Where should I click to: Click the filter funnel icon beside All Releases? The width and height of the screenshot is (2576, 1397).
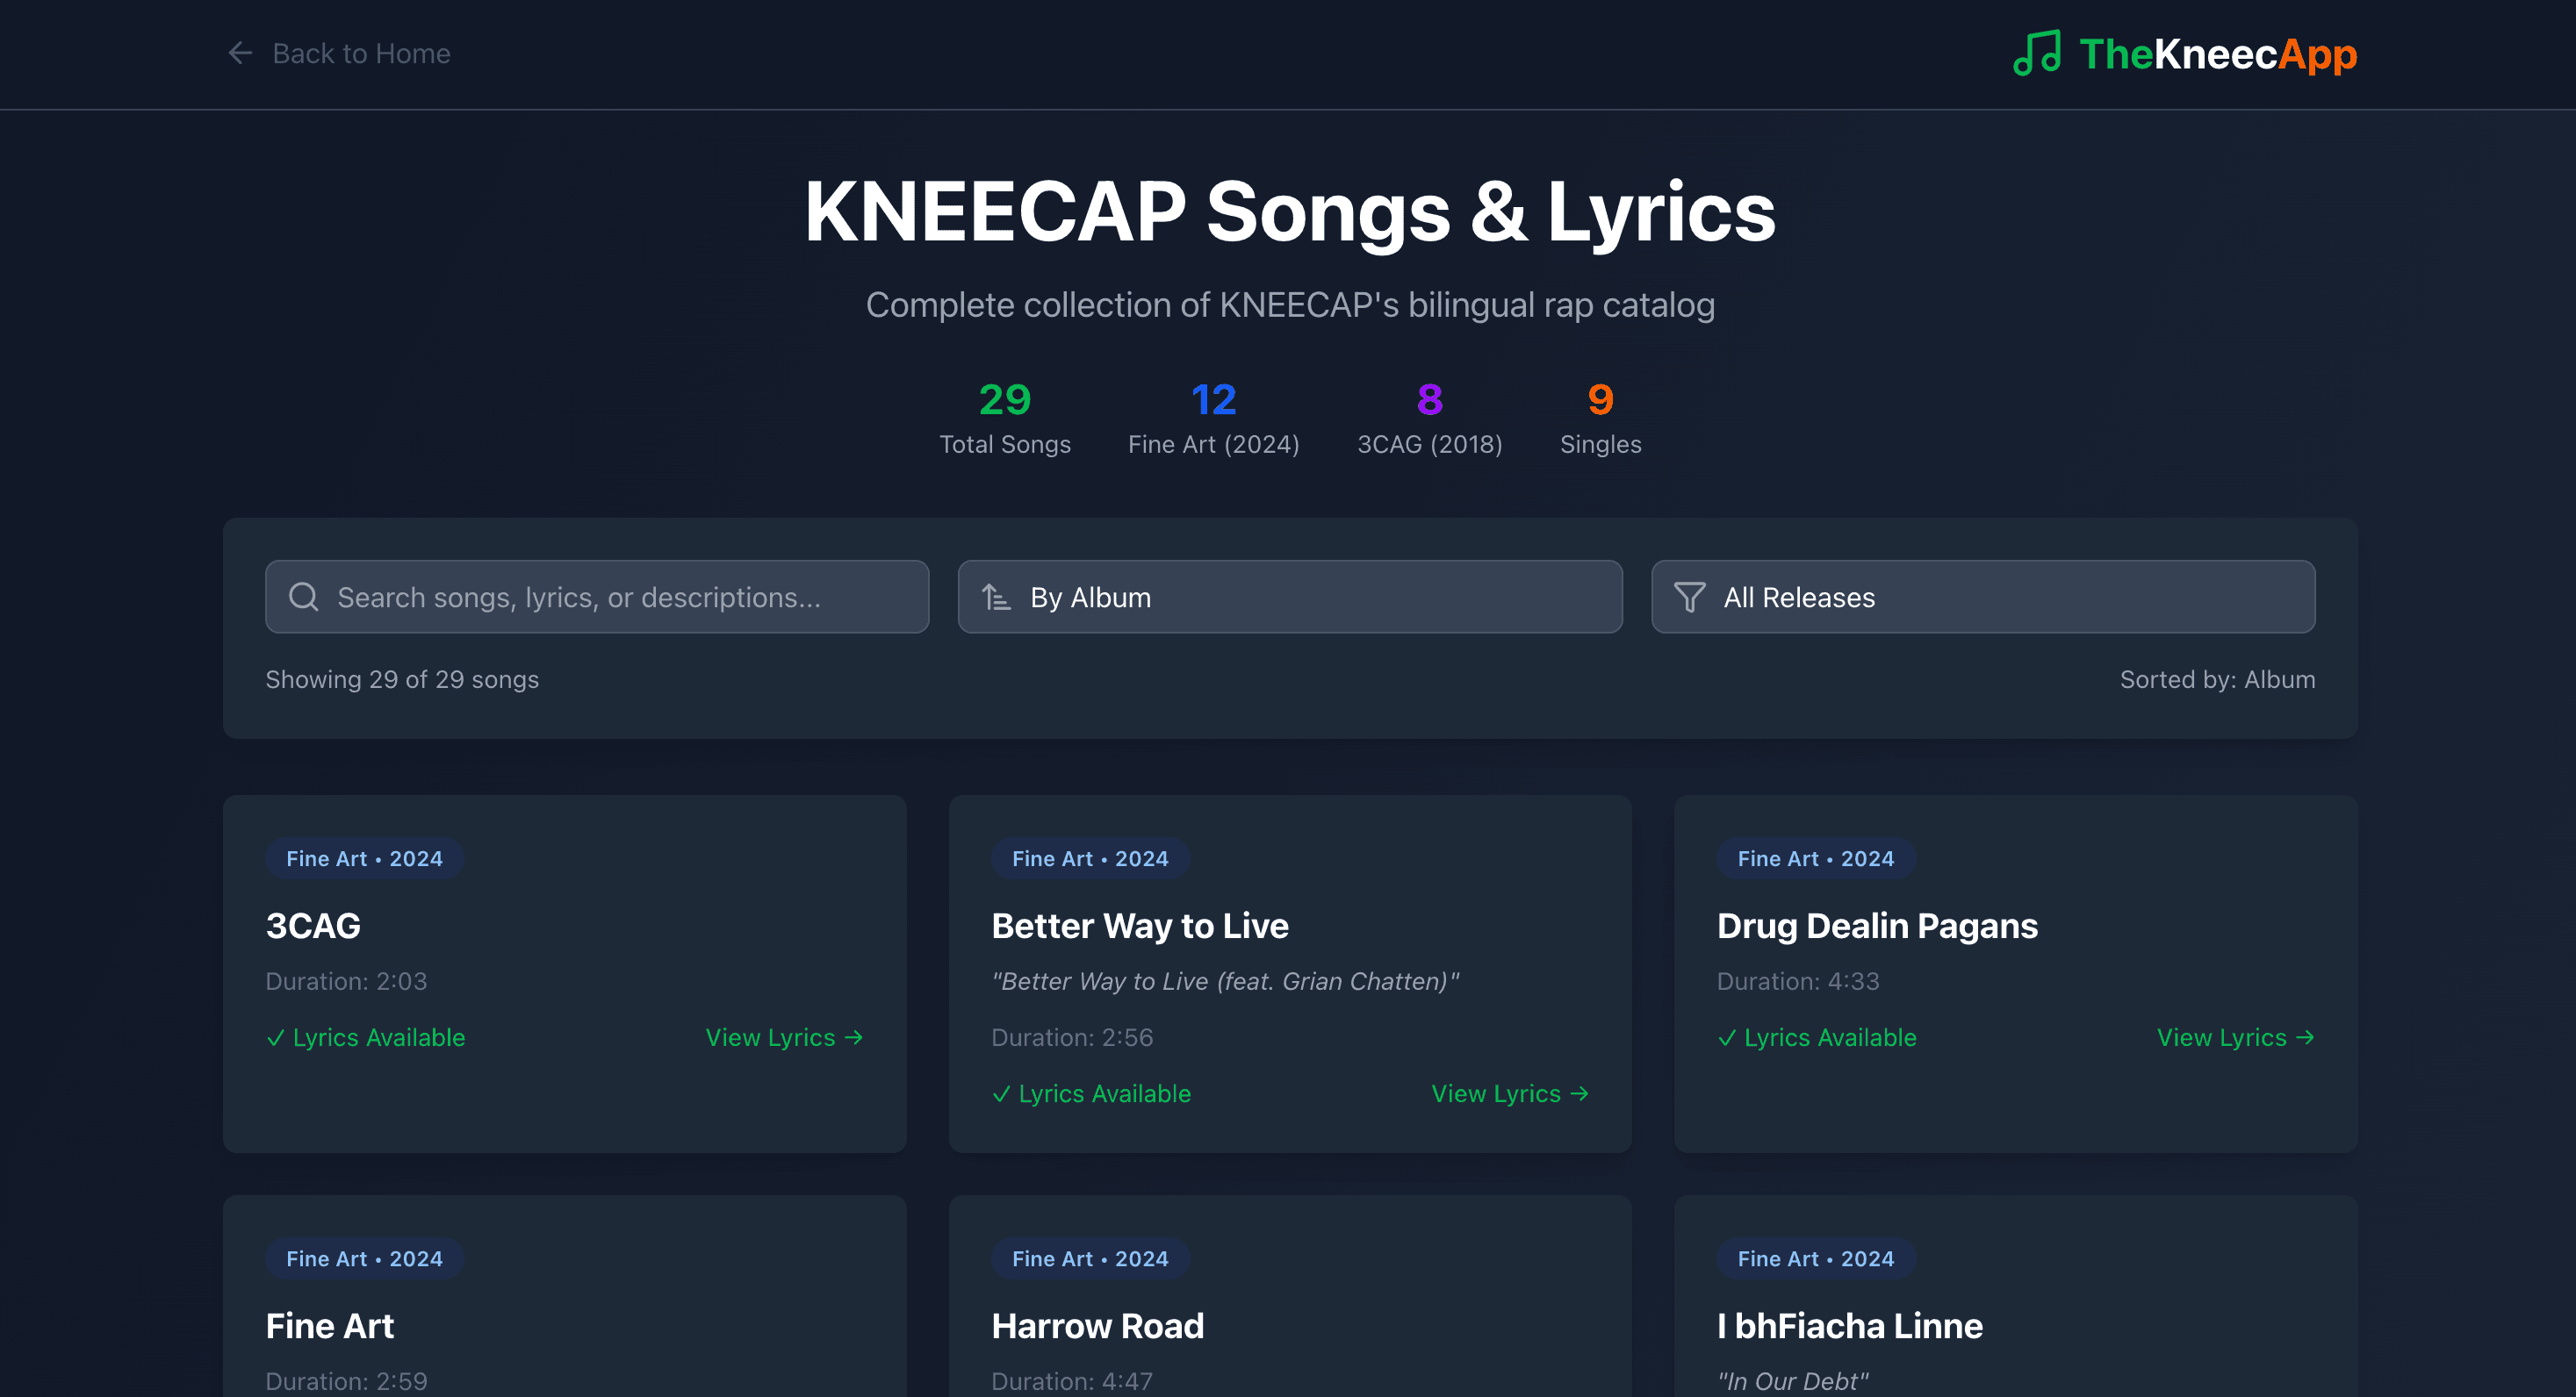click(x=1690, y=598)
